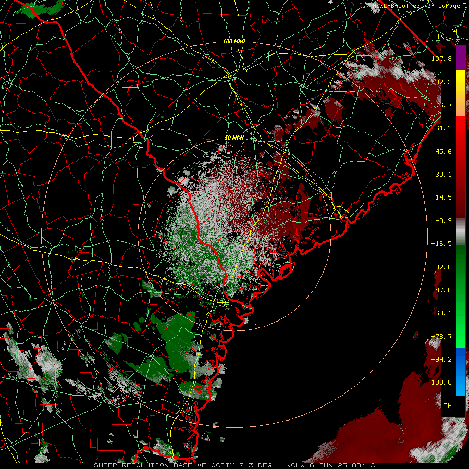Screen dimensions: 469x469
Task: Click the -0.9 velocity scale value
Action: 443,221
